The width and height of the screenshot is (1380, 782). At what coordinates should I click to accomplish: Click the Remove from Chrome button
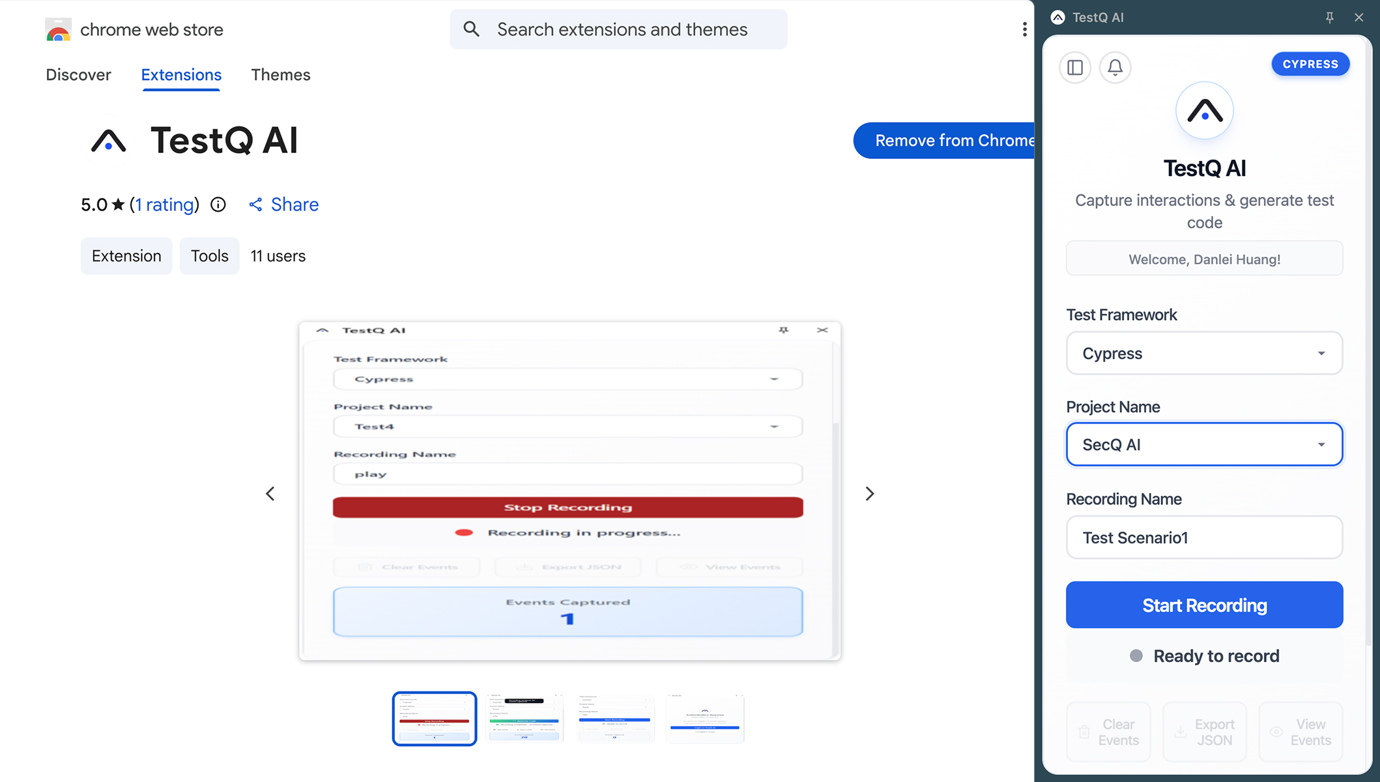944,141
